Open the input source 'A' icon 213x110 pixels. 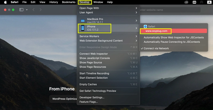coord(209,2)
